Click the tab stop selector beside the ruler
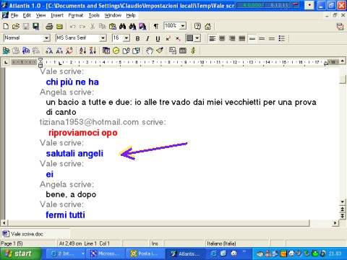This screenshot has height=260, width=347. tap(6, 62)
